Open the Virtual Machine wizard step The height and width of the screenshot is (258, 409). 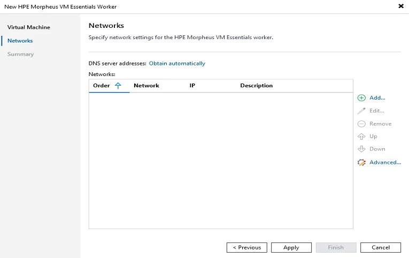pyautogui.click(x=29, y=27)
